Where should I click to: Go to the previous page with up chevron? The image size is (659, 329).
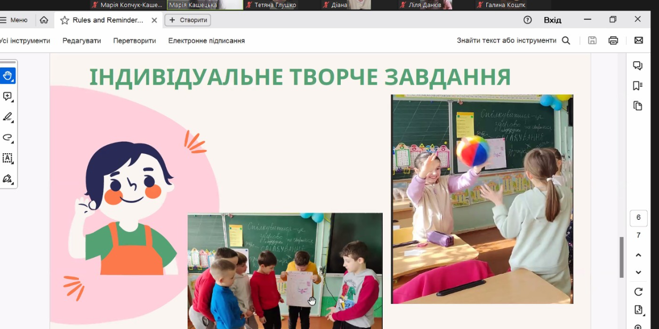(638, 255)
